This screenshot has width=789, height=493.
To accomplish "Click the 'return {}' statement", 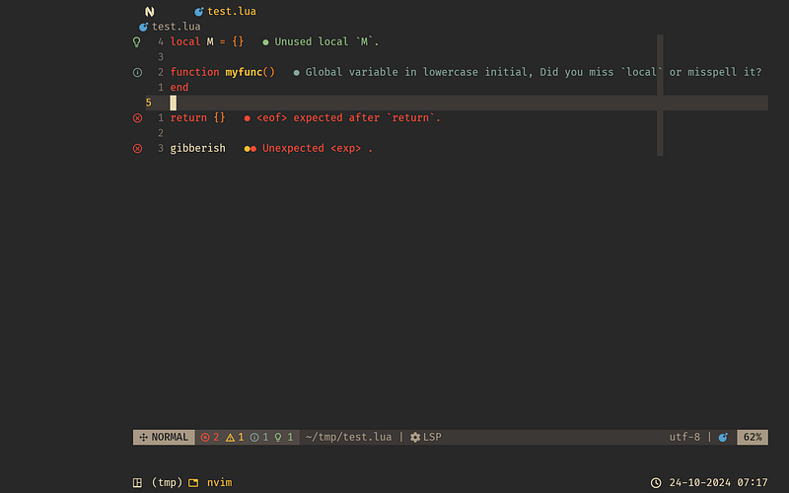I will (x=197, y=117).
